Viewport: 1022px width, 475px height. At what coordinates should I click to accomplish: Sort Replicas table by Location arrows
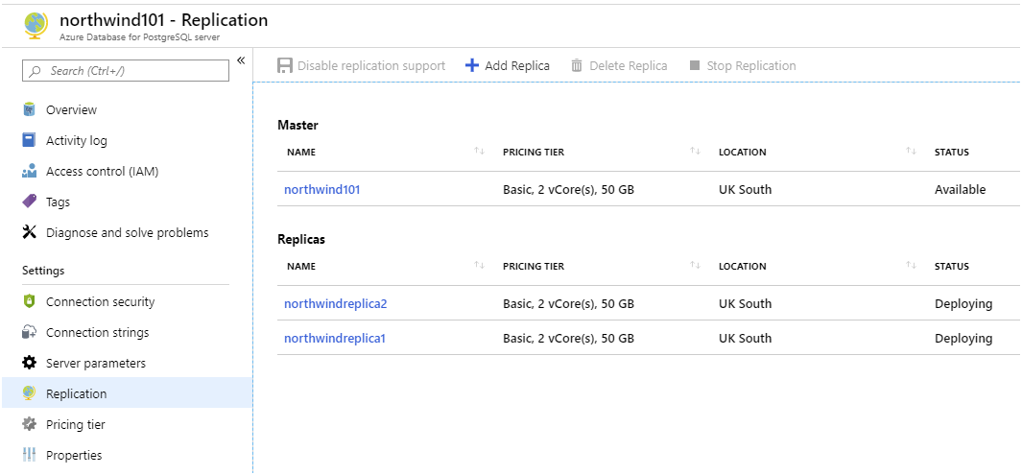(x=911, y=265)
